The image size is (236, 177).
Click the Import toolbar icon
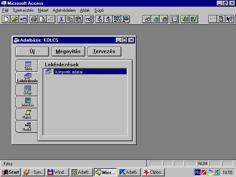100,19
